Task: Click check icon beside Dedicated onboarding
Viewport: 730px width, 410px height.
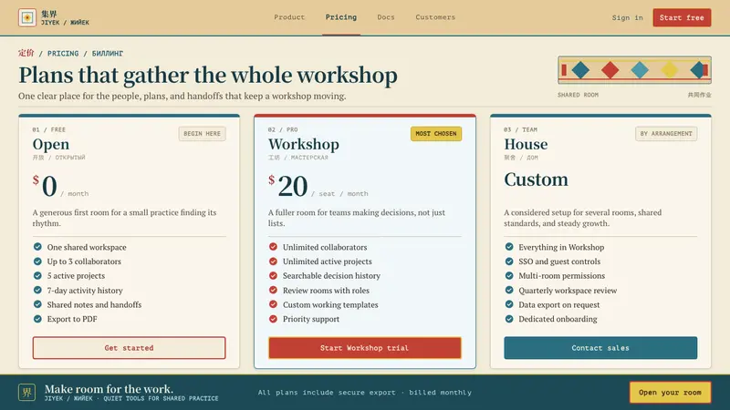Action: [509, 319]
